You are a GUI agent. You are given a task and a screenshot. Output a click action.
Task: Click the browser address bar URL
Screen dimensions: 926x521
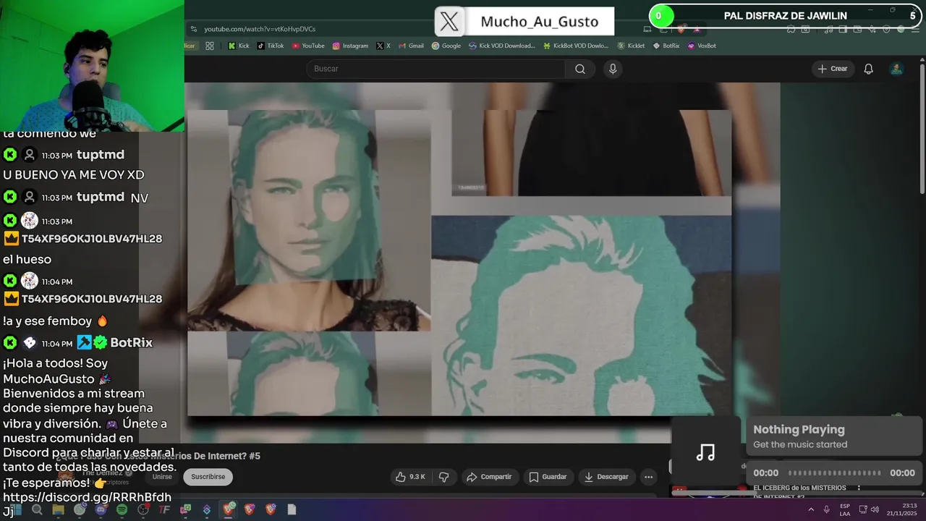260,29
